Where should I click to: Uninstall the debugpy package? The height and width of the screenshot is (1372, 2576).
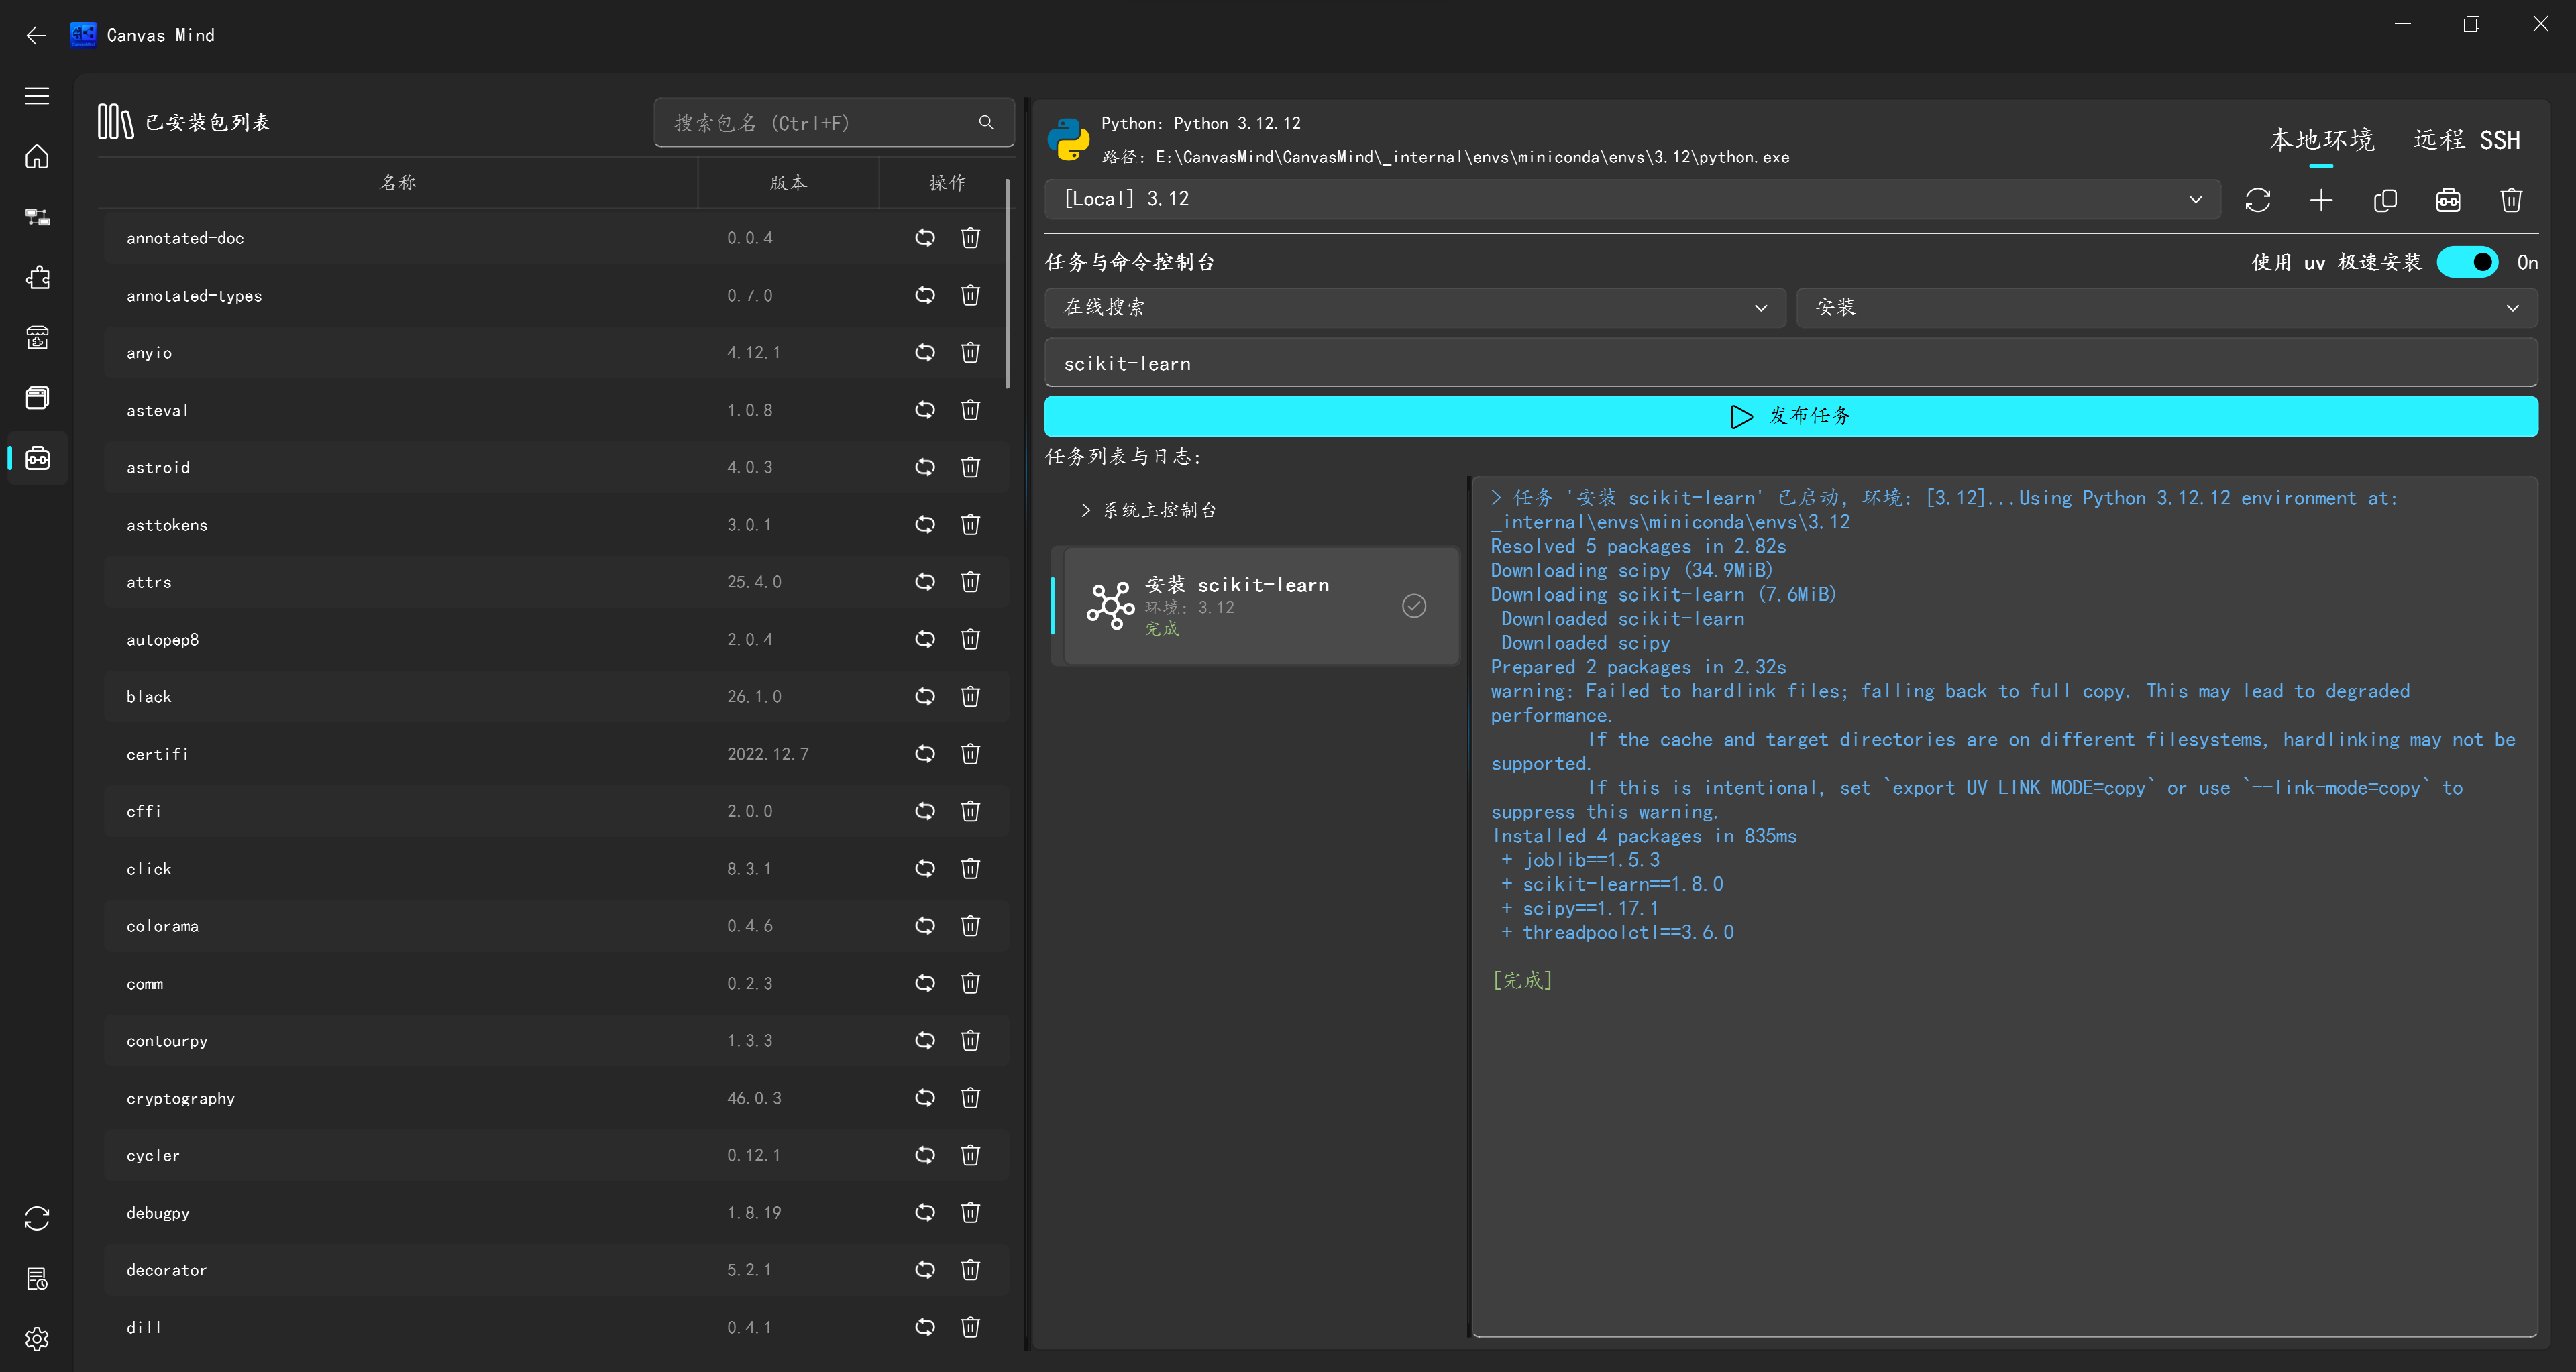tap(970, 1212)
